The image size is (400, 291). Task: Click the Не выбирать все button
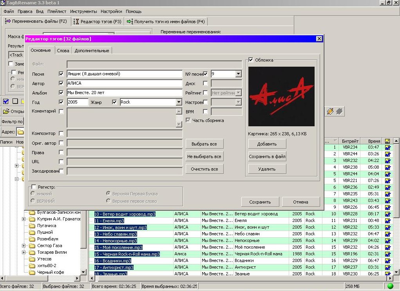pos(205,156)
